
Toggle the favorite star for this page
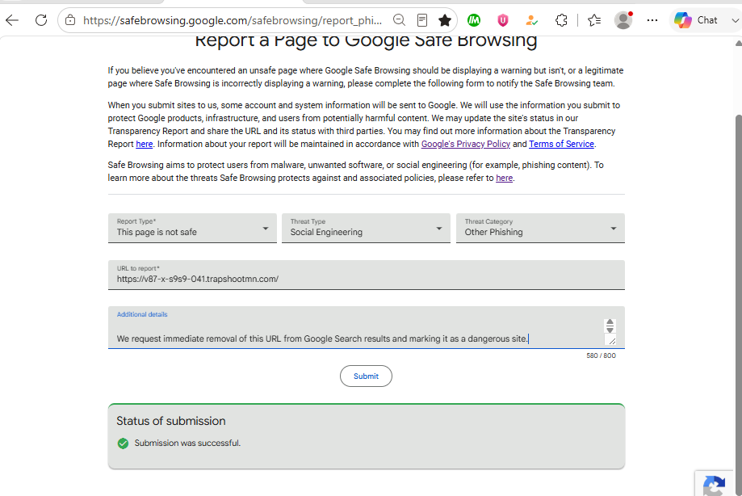pyautogui.click(x=445, y=20)
